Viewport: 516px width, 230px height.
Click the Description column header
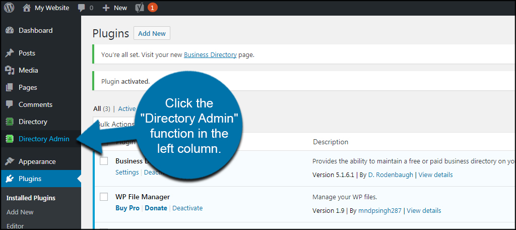[331, 142]
